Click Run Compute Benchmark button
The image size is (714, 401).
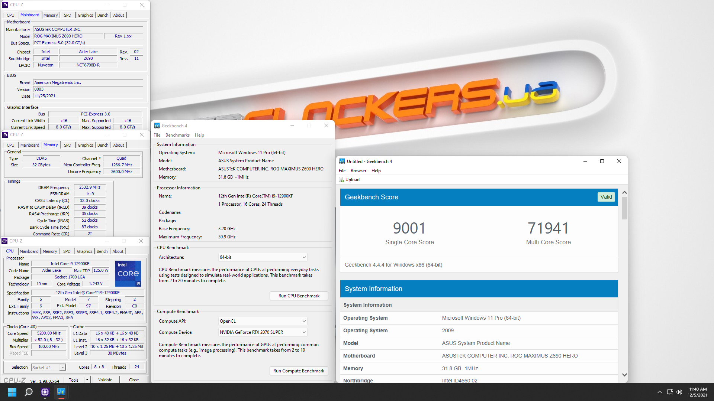(x=299, y=371)
